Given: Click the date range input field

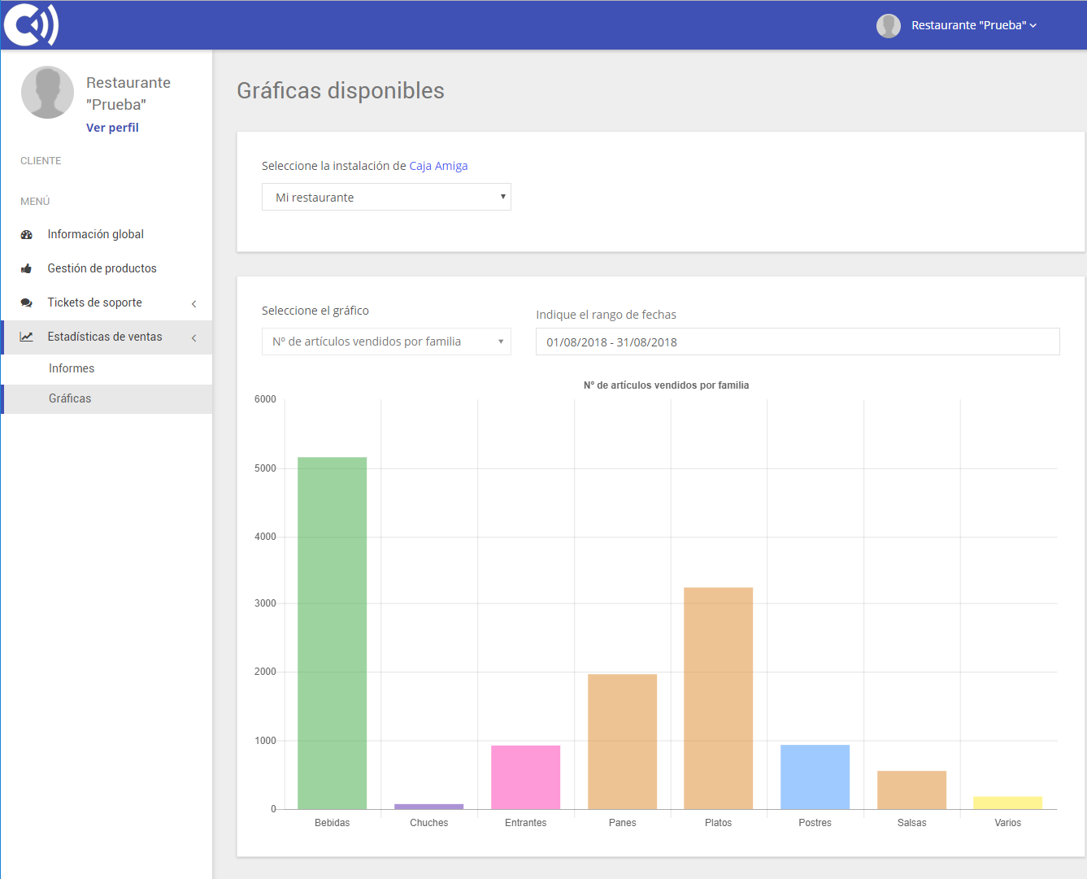Looking at the screenshot, I should pyautogui.click(x=797, y=342).
